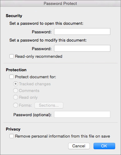121x155 pixels.
Task: Click the Security section heading
Action: (x=14, y=16)
